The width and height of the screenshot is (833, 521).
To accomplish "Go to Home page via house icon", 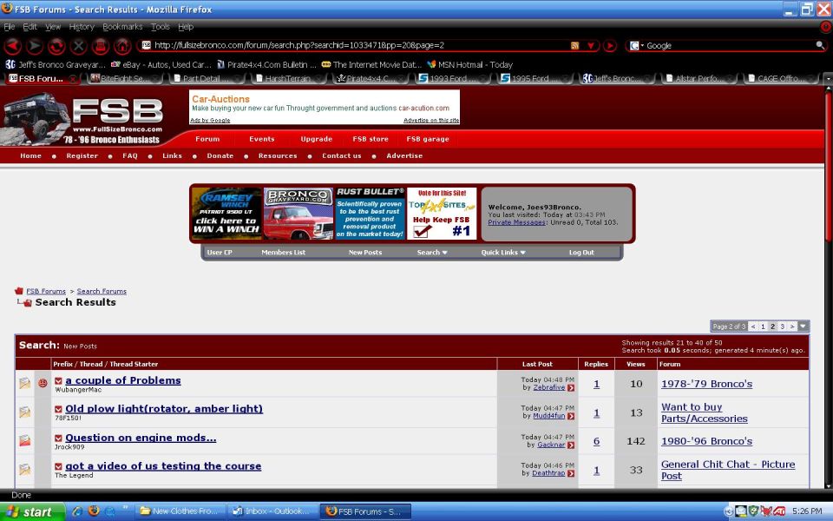I will click(122, 46).
